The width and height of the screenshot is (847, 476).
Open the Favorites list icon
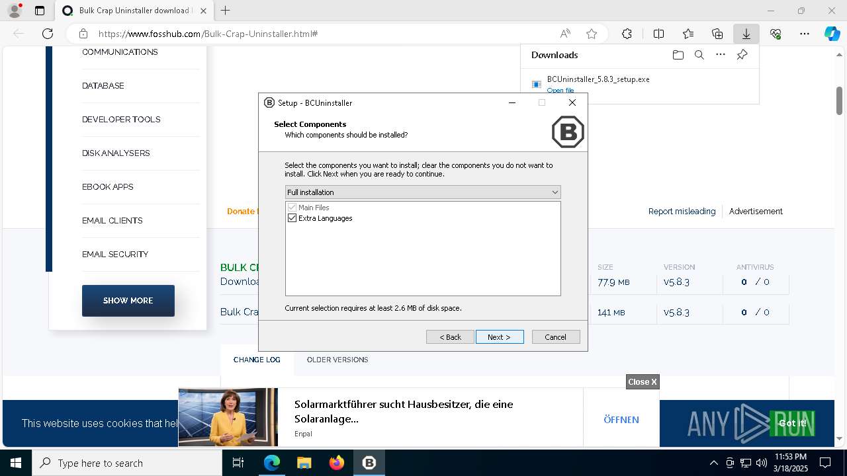click(688, 34)
